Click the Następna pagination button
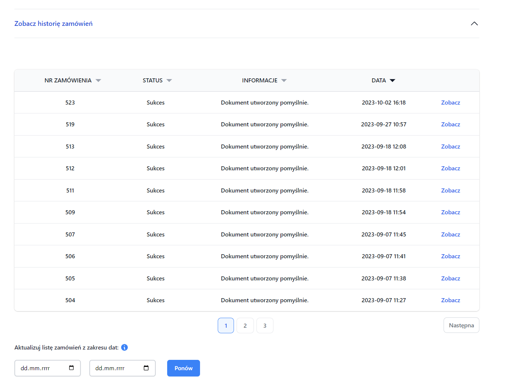The height and width of the screenshot is (392, 510). point(461,325)
